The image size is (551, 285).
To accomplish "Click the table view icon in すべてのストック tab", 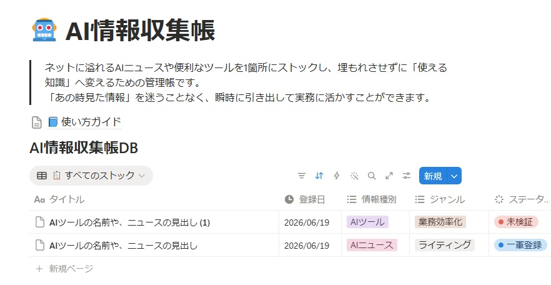I will coord(42,176).
